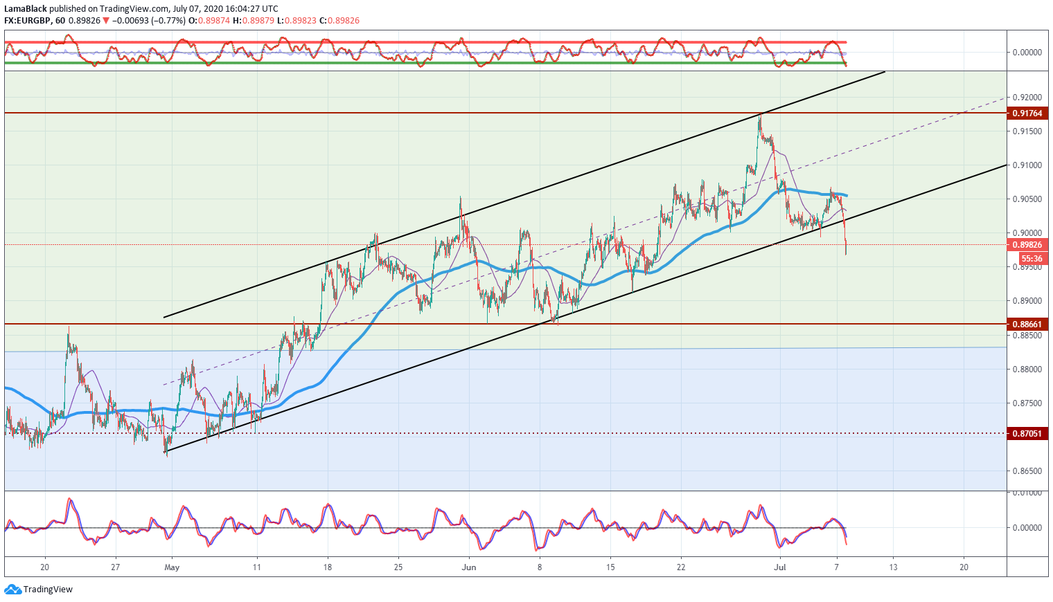Click the 0.91000 price axis tick

click(x=1027, y=165)
